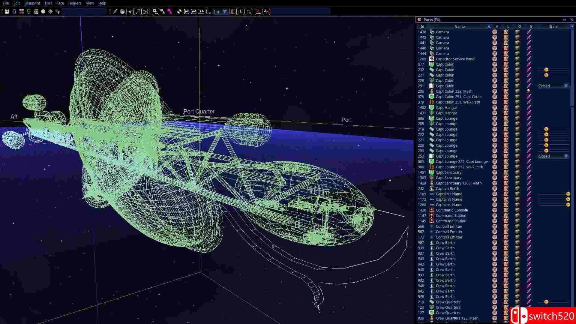Screen dimensions: 576x324
Task: Toggle visibility of Capacitor Service Panel
Action: pos(495,59)
